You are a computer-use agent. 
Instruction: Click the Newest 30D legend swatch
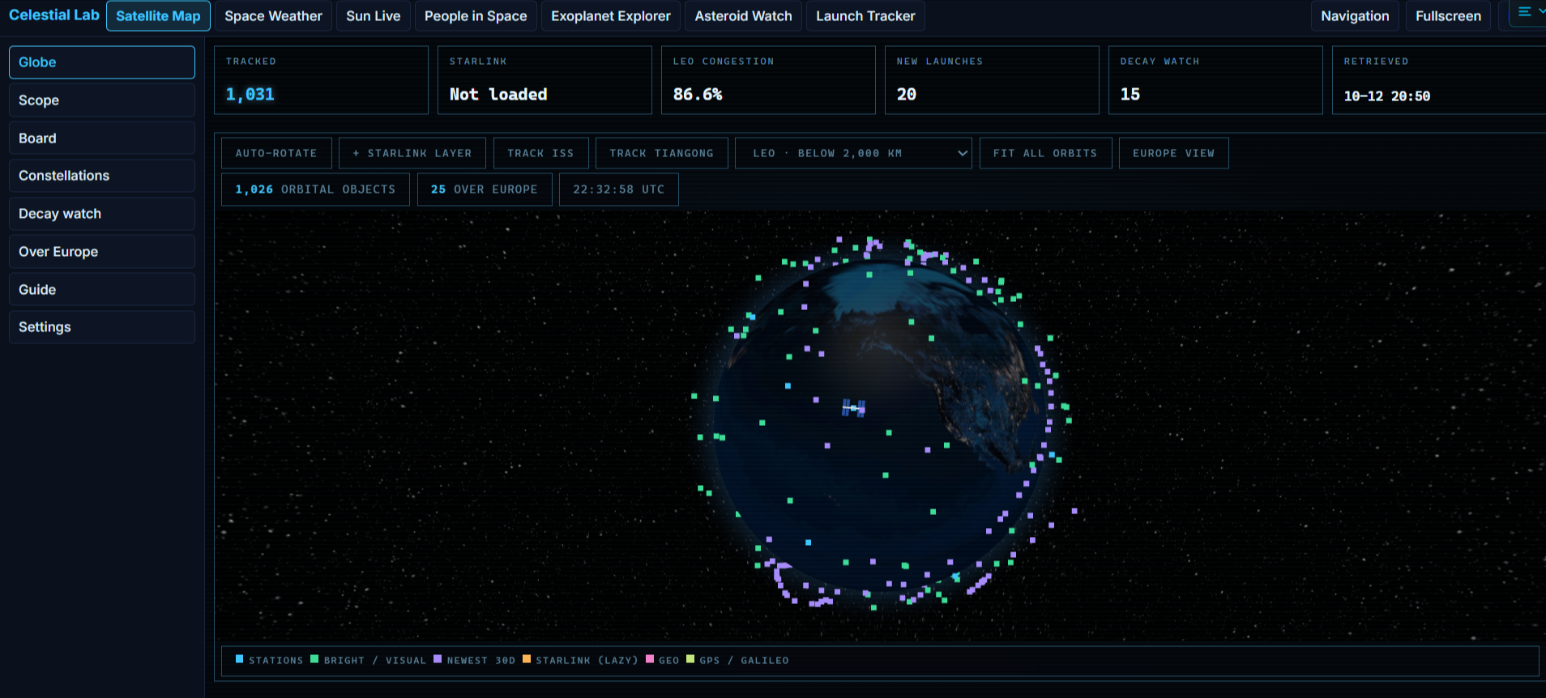[438, 659]
